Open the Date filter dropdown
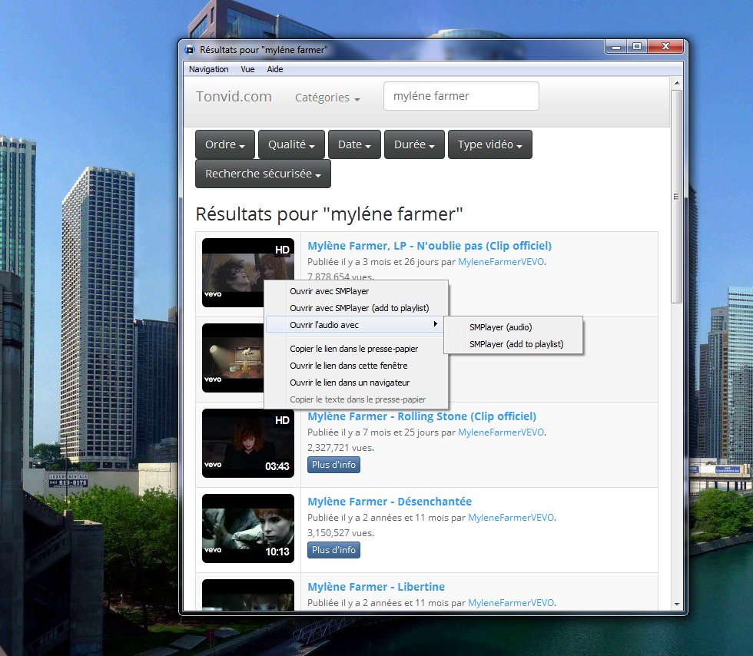 354,144
